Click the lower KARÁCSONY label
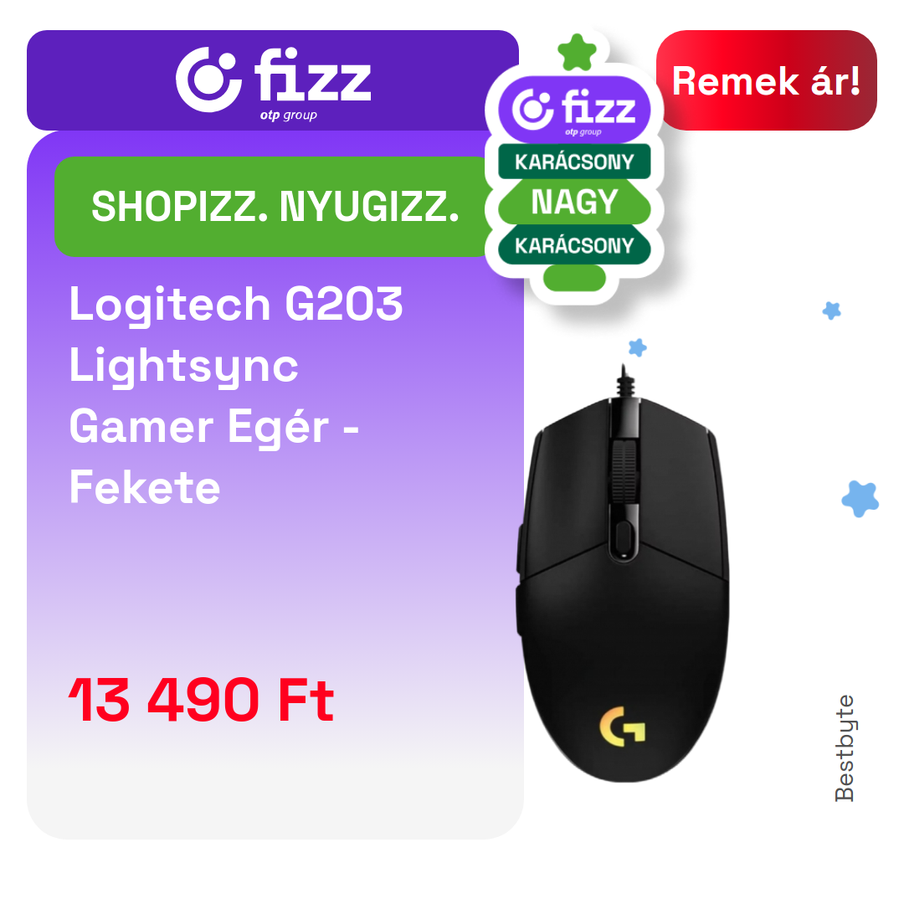The width and height of the screenshot is (904, 904). [x=574, y=245]
